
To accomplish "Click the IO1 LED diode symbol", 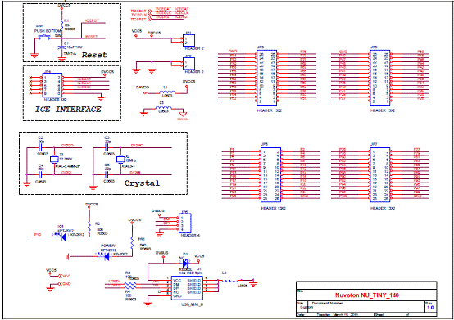I will tap(63, 237).
